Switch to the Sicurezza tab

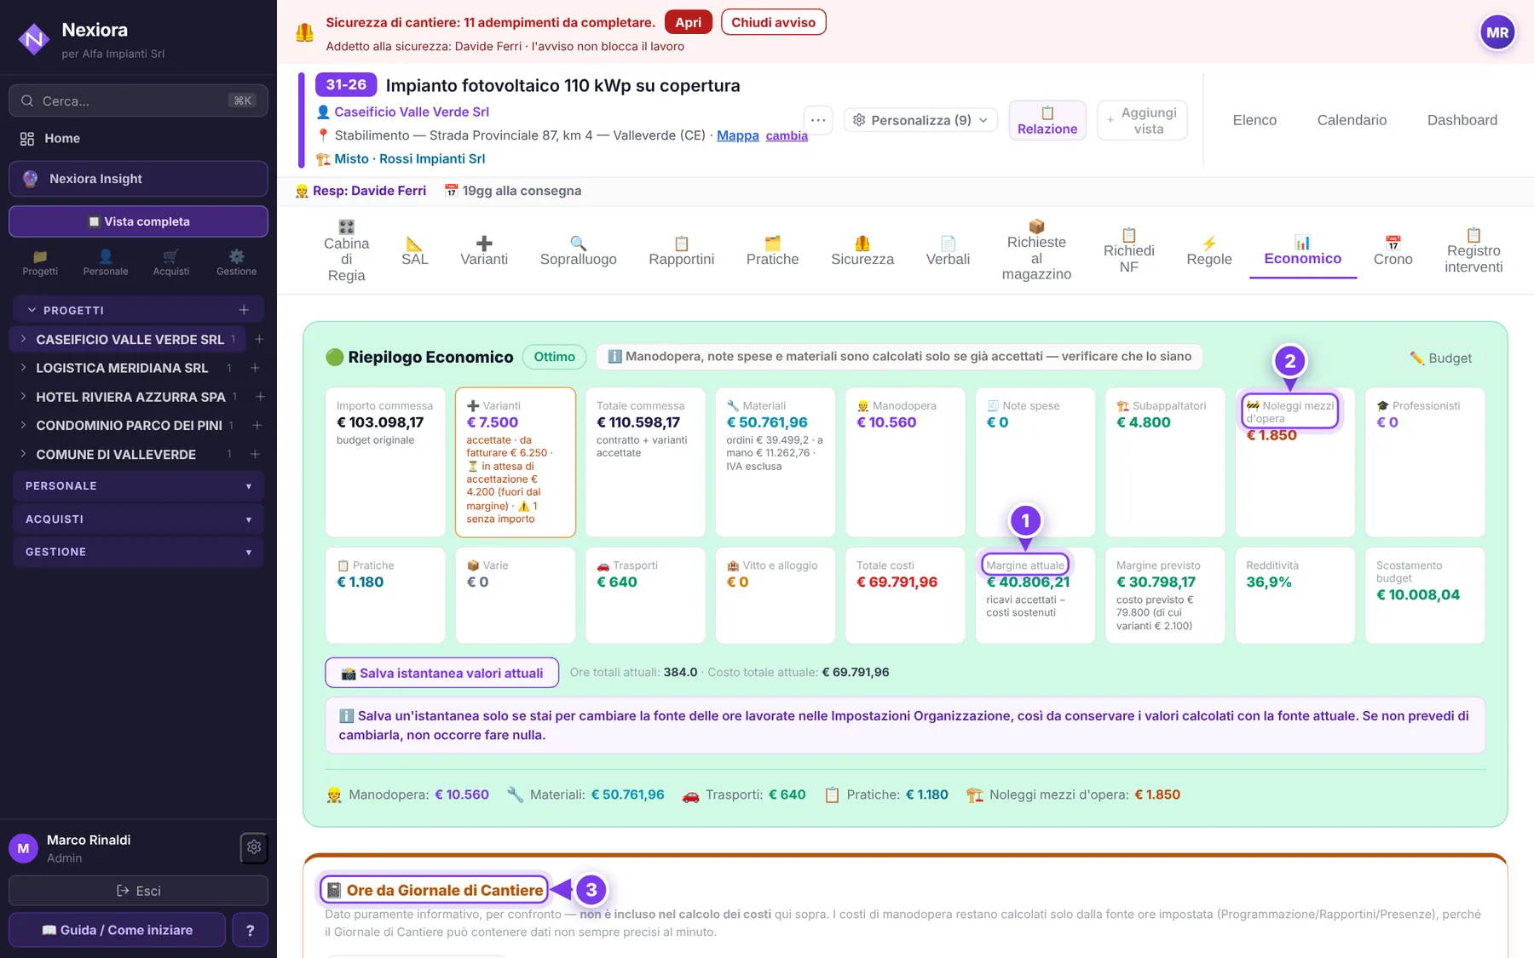tap(862, 251)
